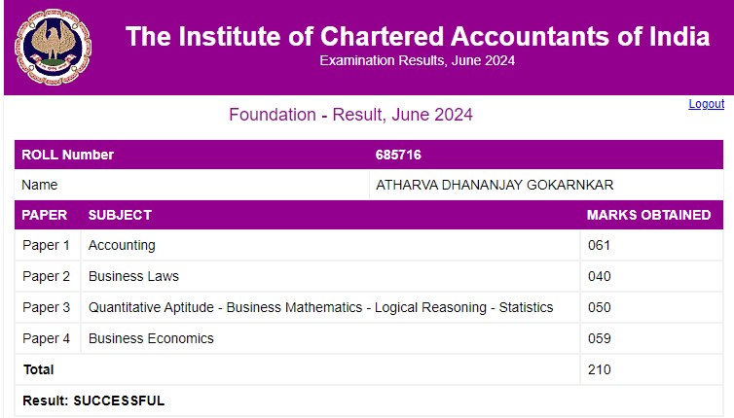
Task: Log out via the Logout link
Action: click(706, 104)
